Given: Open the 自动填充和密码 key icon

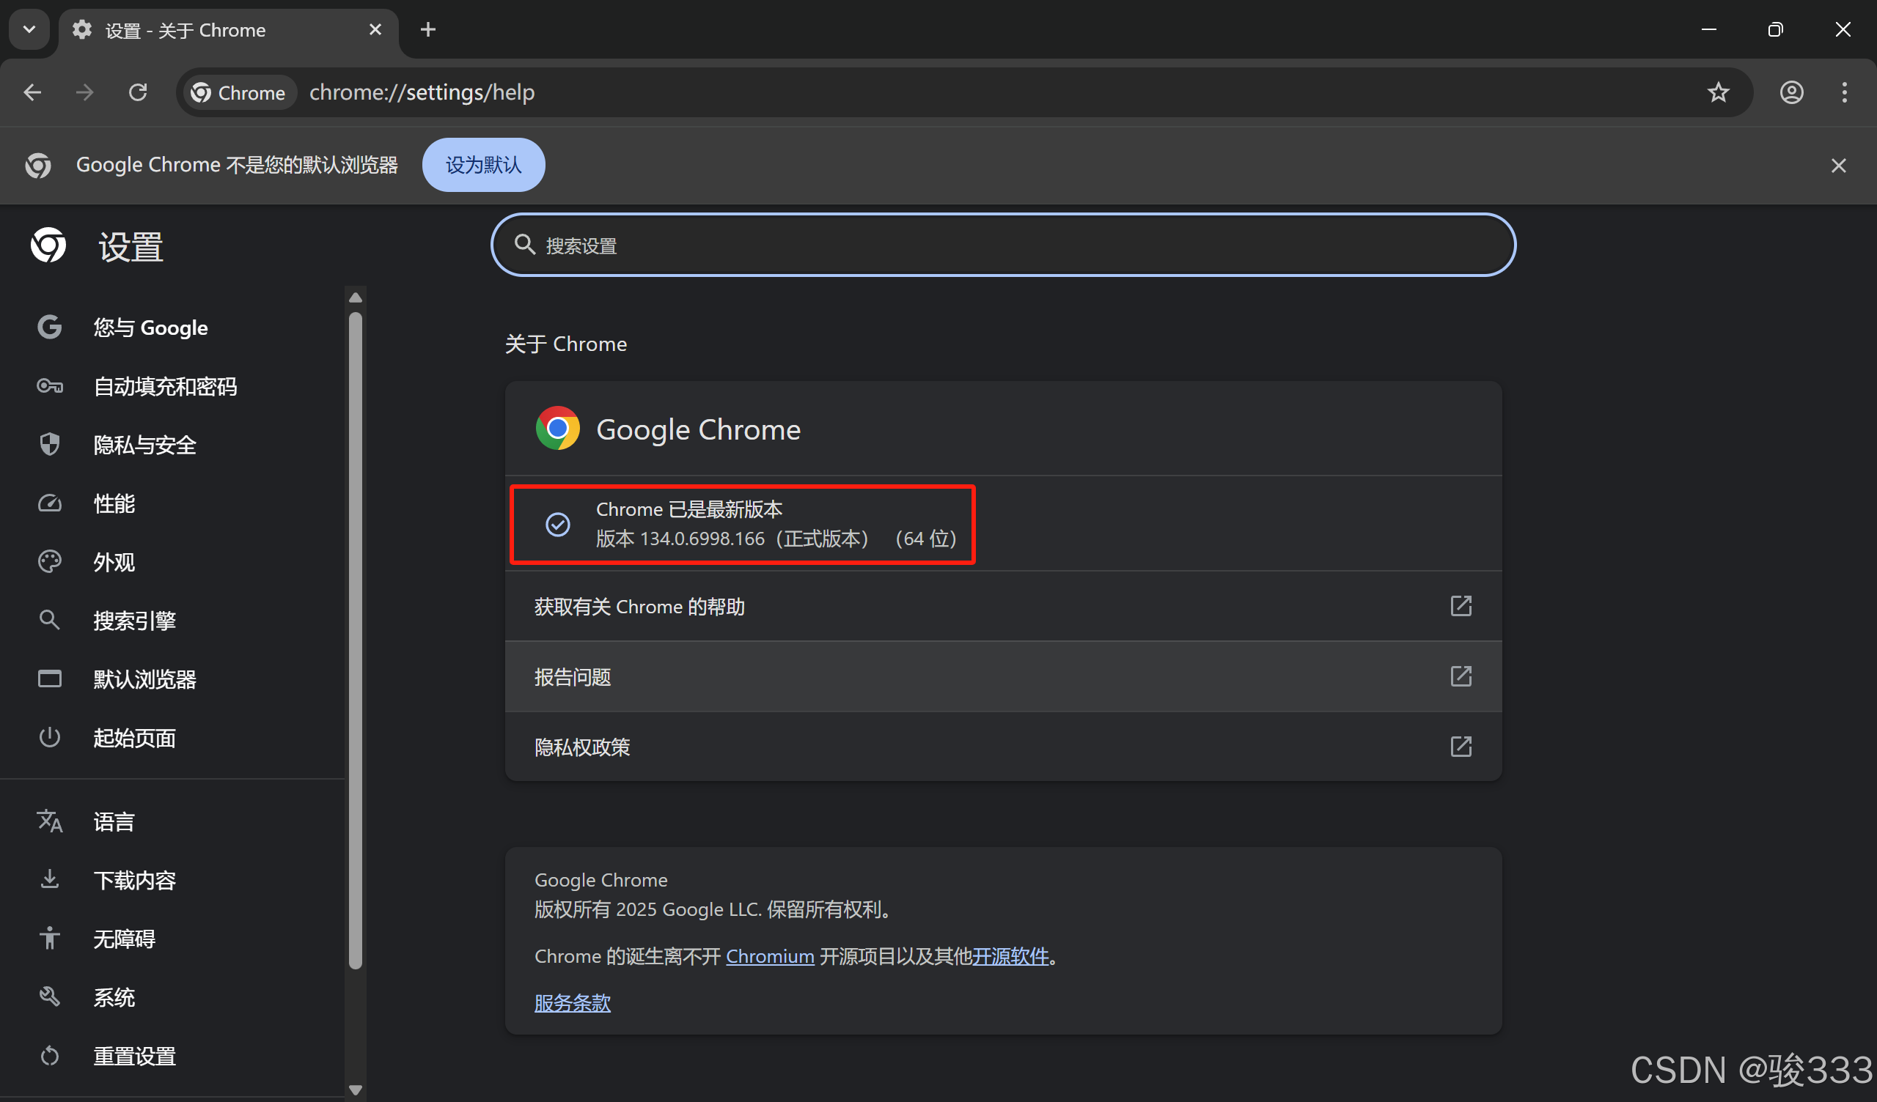Looking at the screenshot, I should (x=49, y=385).
